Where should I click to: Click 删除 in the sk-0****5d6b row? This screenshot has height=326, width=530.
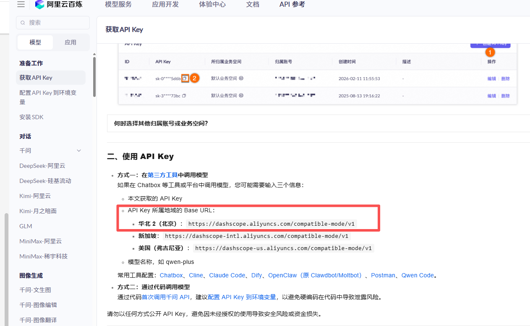[x=505, y=78]
